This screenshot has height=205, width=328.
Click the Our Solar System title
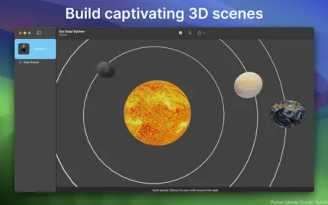(x=72, y=31)
